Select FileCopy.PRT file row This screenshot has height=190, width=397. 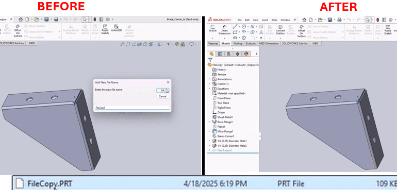(x=205, y=183)
